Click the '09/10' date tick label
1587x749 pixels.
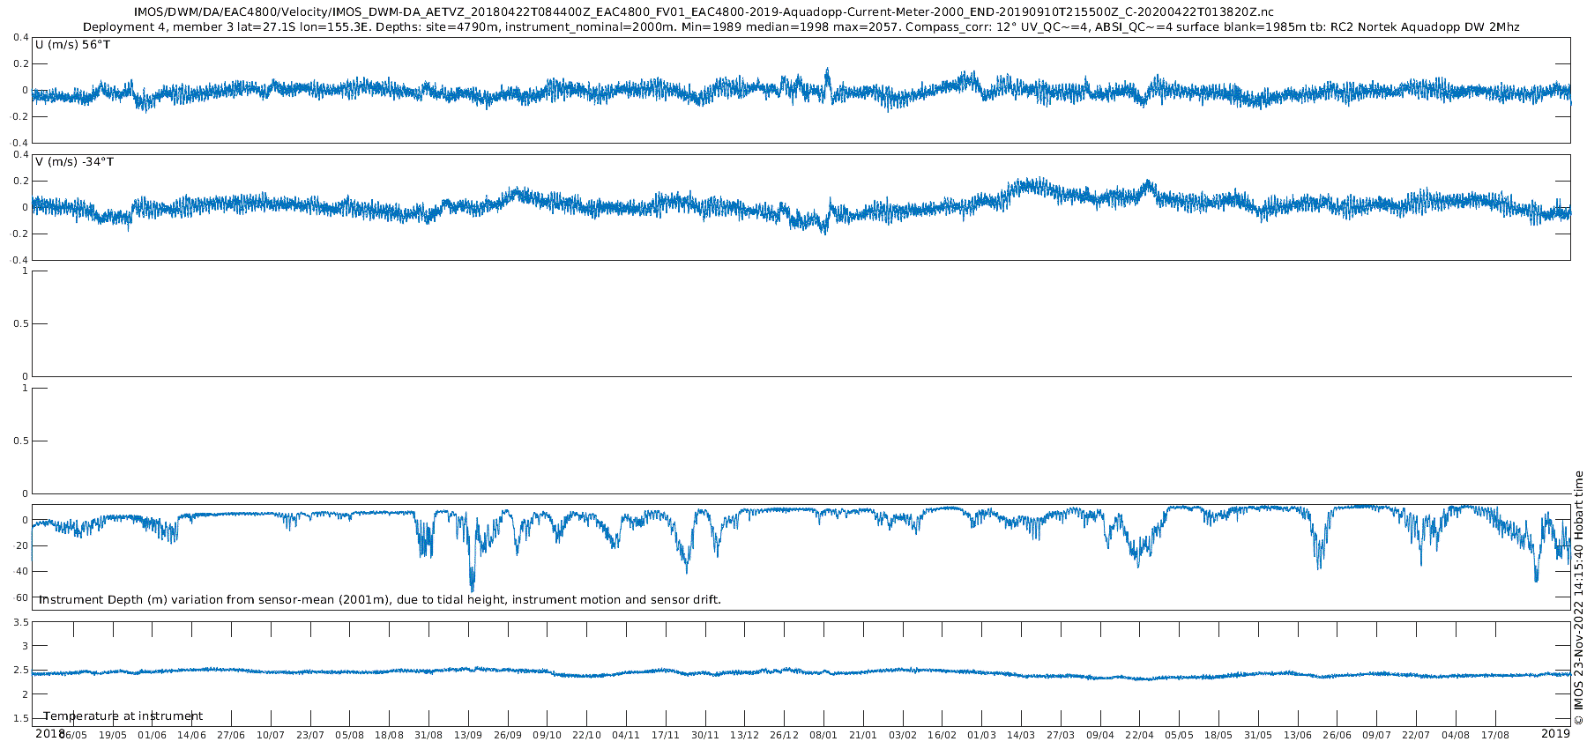click(x=547, y=735)
